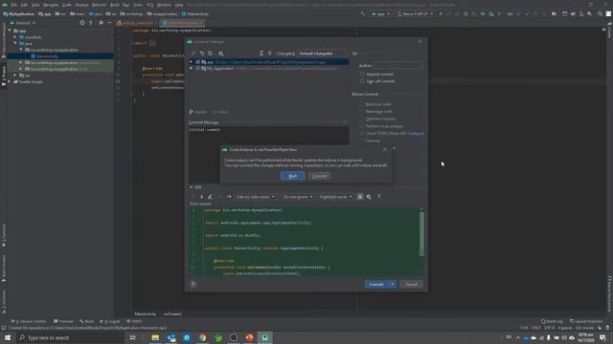613x344 pixels.
Task: Open the Side-by-side viewer dropdown
Action: click(x=256, y=197)
